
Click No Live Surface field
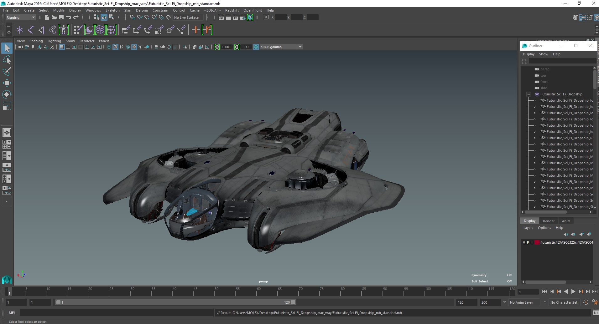click(188, 18)
